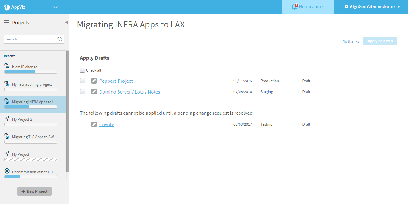Open the AppViz dropdown chevron
Viewport: 408px width, 204px height.
55,7
